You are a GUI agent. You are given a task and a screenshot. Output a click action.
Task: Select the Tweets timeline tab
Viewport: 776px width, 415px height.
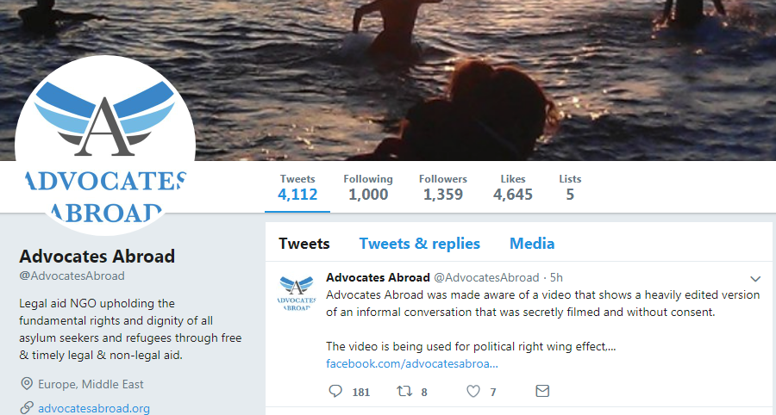pos(304,244)
